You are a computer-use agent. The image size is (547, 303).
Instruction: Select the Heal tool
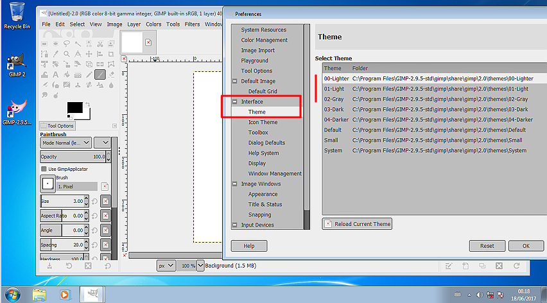point(89,85)
